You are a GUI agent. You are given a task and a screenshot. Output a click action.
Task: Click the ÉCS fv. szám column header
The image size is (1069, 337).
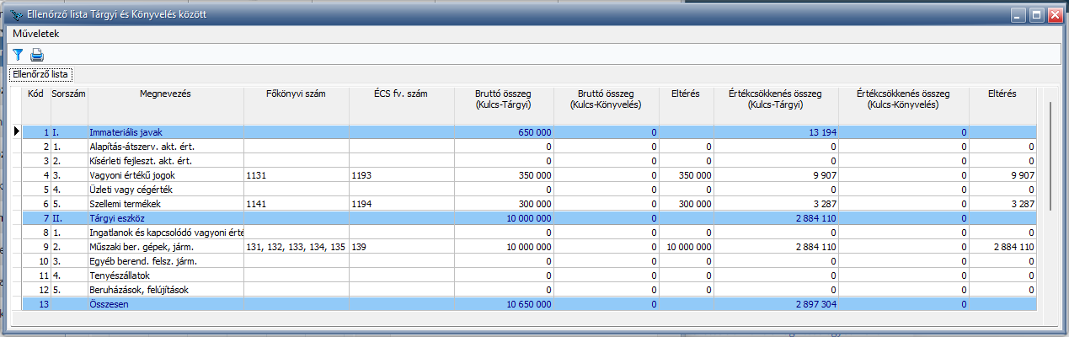401,104
